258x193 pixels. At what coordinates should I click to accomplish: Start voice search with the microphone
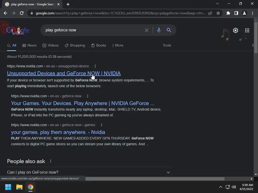pos(159,30)
